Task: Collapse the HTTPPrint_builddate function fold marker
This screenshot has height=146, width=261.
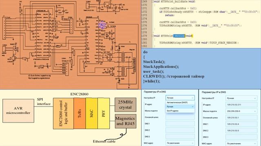Action: 153,2
